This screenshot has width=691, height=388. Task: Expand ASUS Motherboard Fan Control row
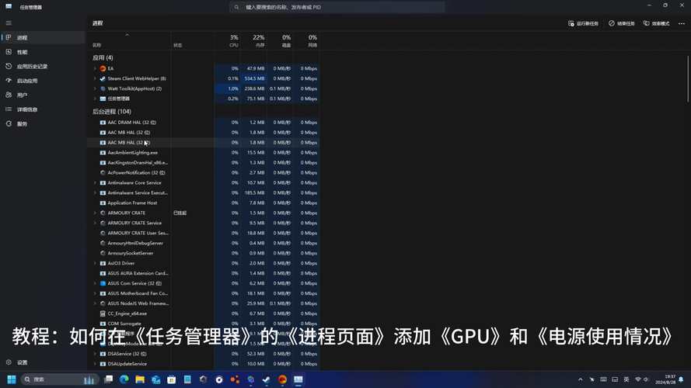click(x=95, y=293)
